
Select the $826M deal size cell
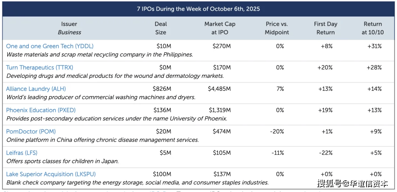point(162,89)
